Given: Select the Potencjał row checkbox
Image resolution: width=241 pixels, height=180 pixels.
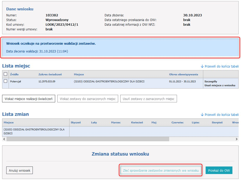Looking at the screenshot, I should click(5, 81).
